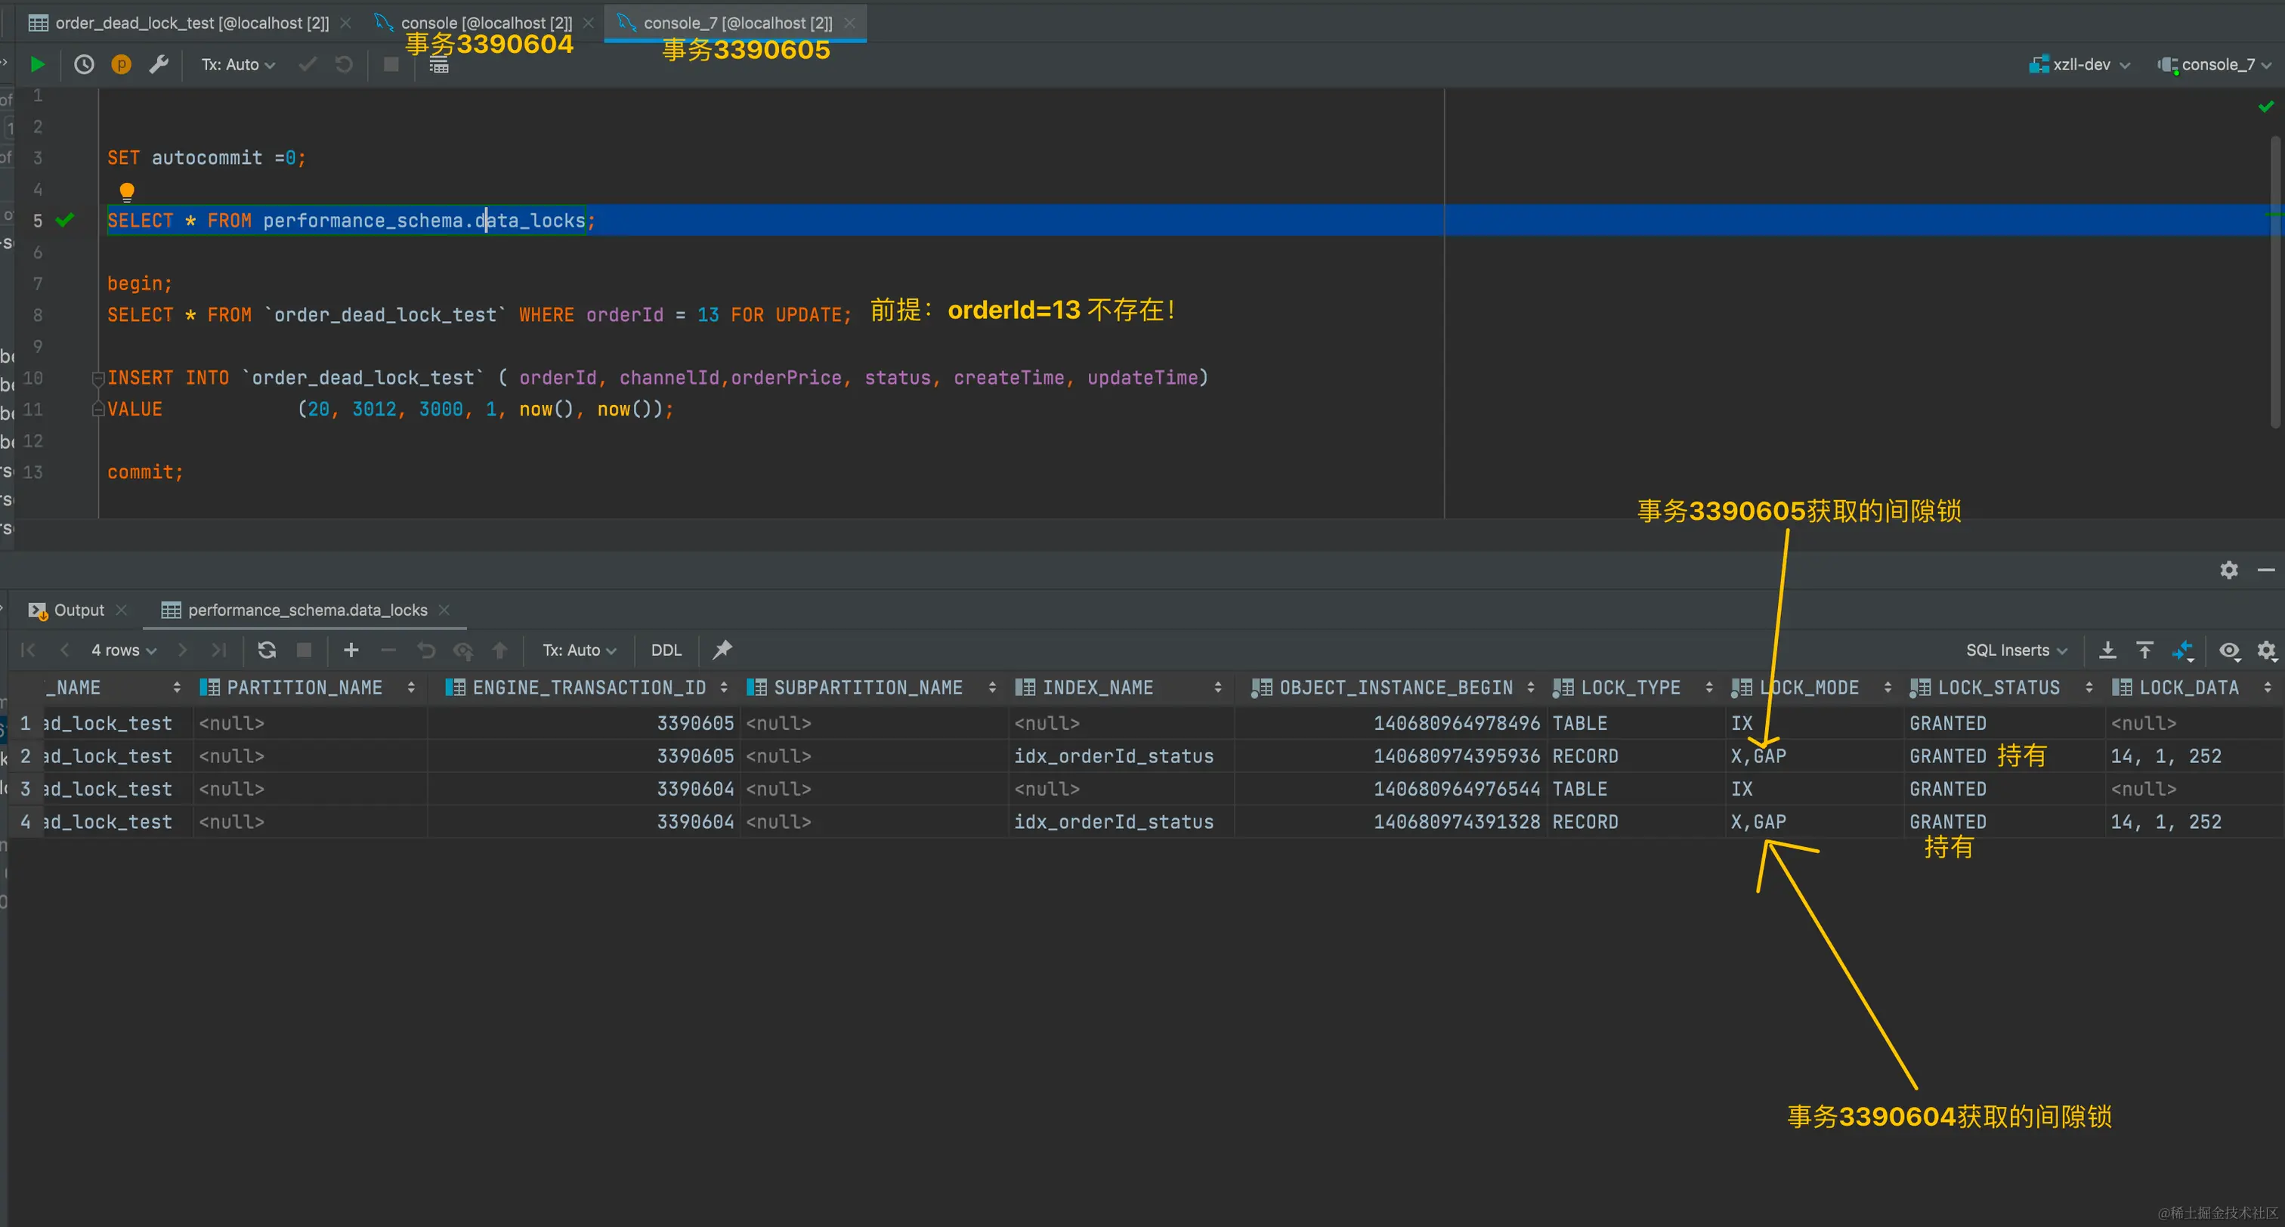Open query history clock icon
Screen dimensions: 2285x1227
[x=85, y=65]
